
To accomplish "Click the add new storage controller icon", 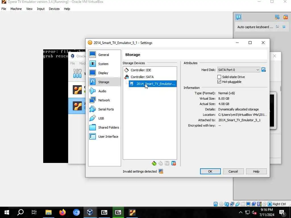I will 154,163.
